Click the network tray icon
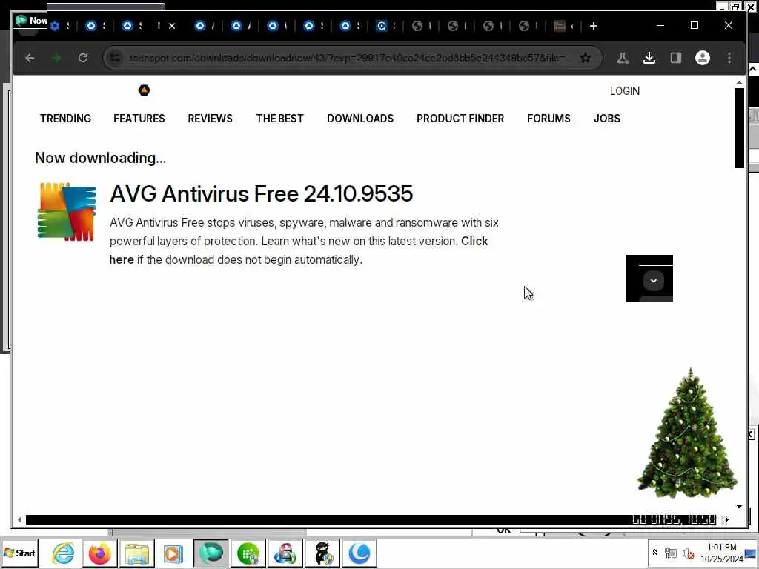The width and height of the screenshot is (759, 569). coord(671,553)
